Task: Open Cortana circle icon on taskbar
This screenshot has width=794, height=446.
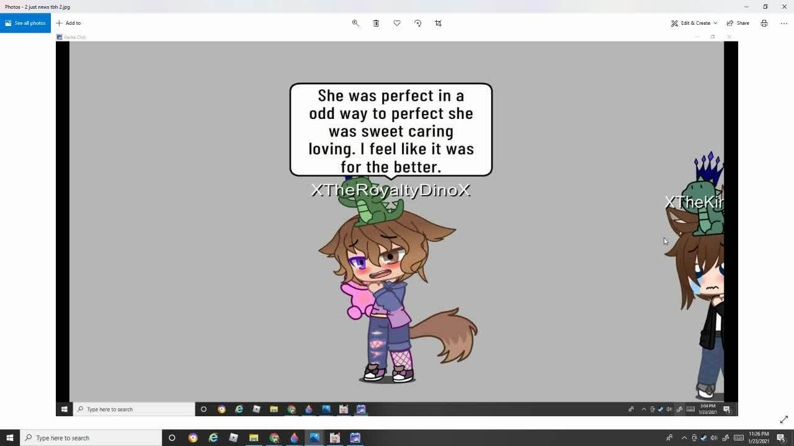Action: [x=172, y=438]
